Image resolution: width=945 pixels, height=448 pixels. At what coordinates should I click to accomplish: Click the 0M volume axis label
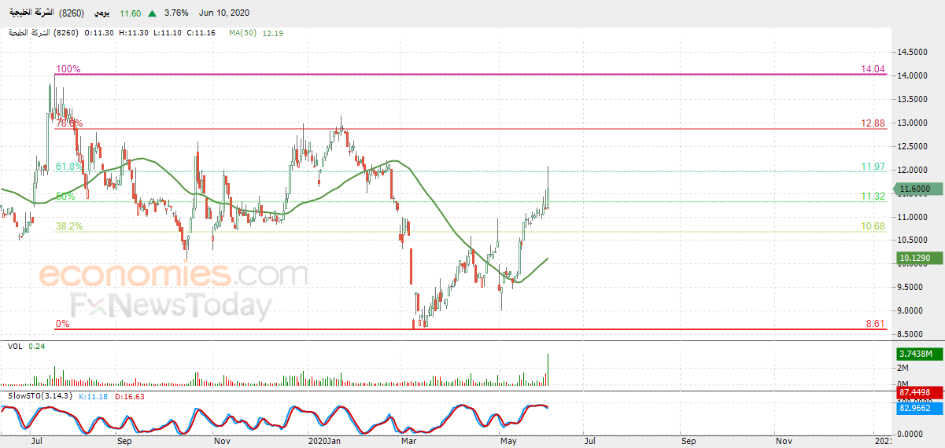tap(903, 384)
